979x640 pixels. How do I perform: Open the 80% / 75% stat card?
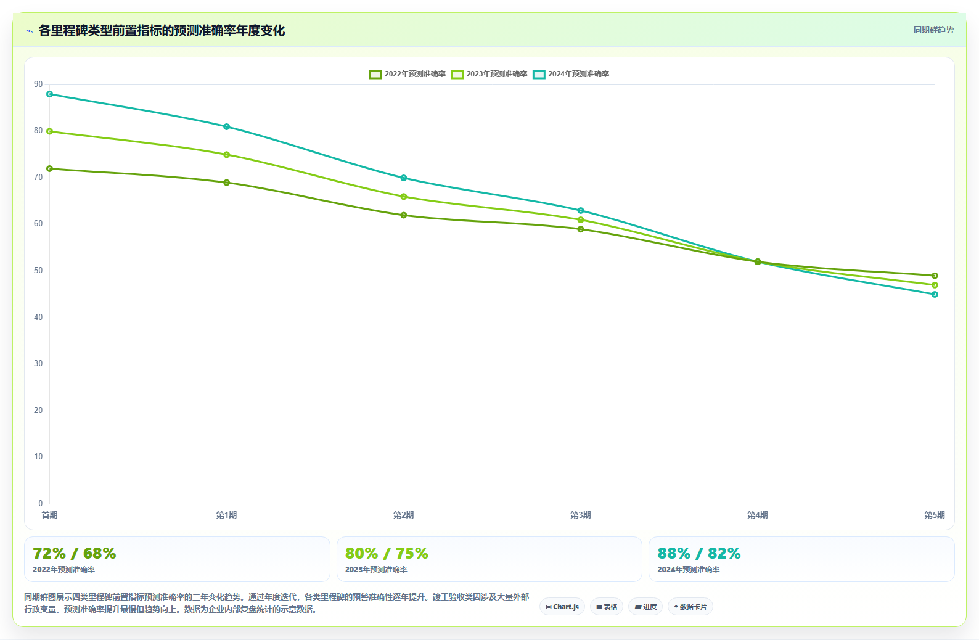pyautogui.click(x=490, y=559)
